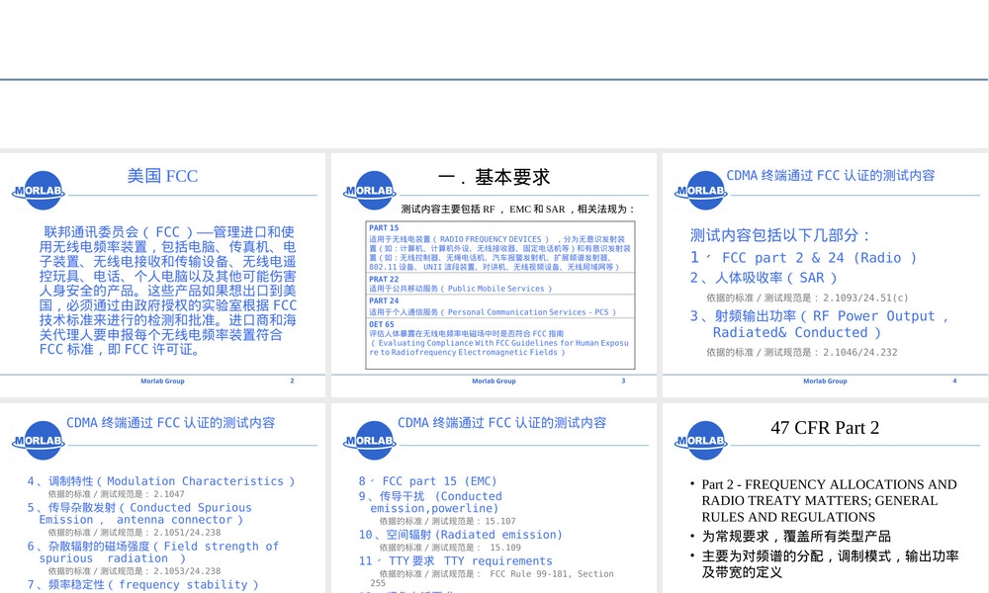Click the Morlab logo on slide numbered 4
The image size is (989, 593).
[x=701, y=191]
